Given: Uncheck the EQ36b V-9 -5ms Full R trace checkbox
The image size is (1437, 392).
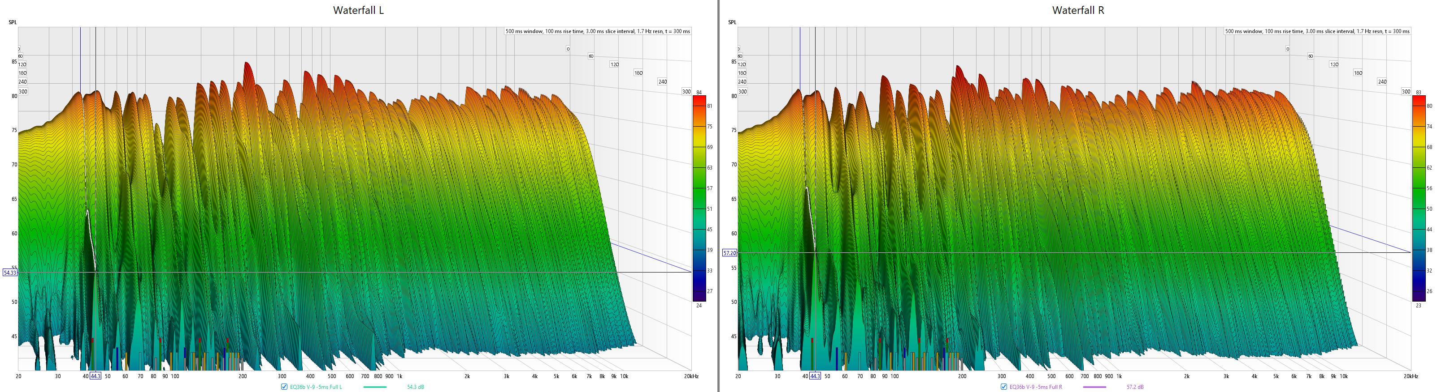Looking at the screenshot, I should (x=1003, y=387).
